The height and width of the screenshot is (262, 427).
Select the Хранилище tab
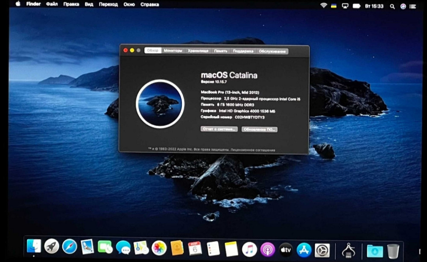198,50
